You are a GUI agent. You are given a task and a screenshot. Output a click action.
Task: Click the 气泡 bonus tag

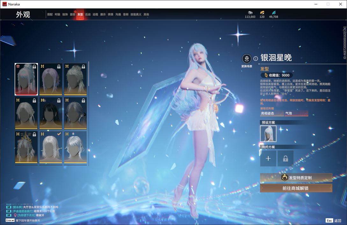tap(296, 113)
